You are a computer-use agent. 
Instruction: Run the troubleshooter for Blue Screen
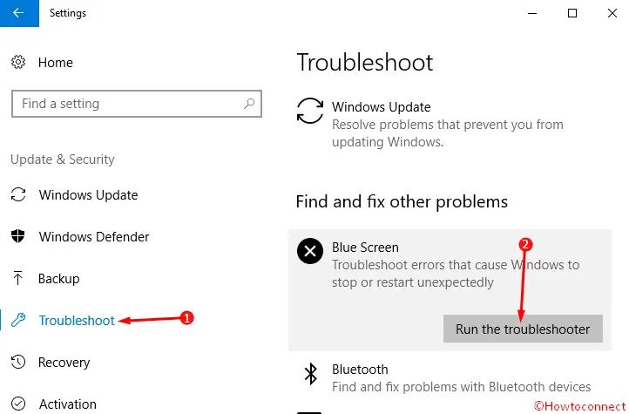(523, 329)
